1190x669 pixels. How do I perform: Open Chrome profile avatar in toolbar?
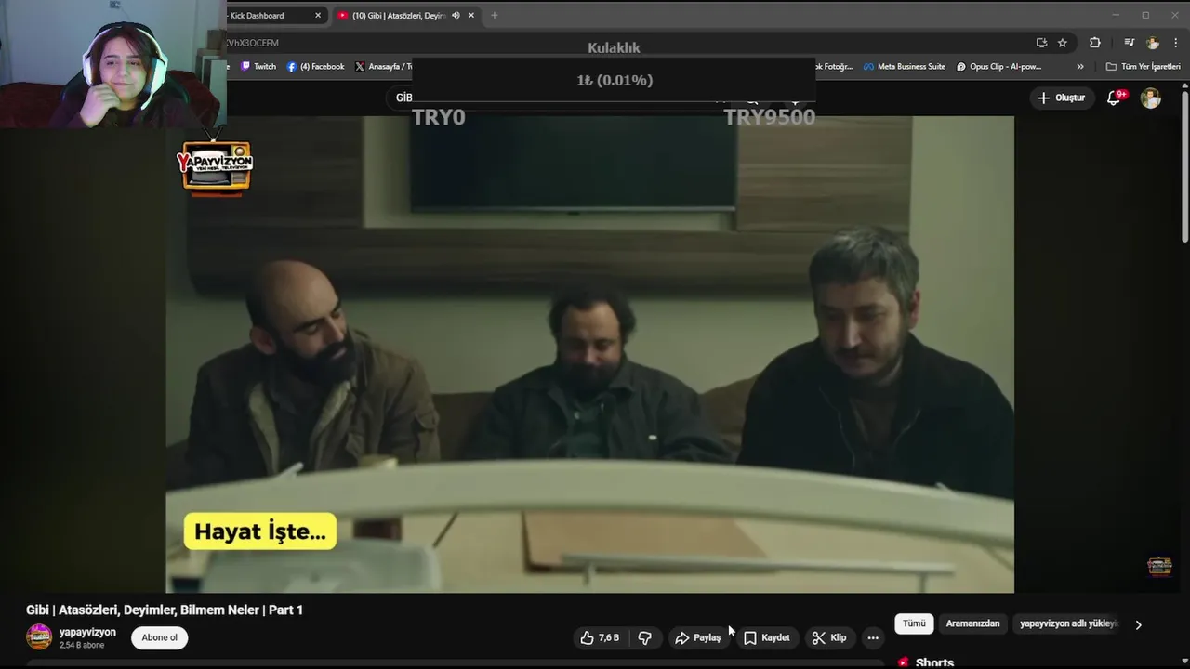click(1153, 43)
